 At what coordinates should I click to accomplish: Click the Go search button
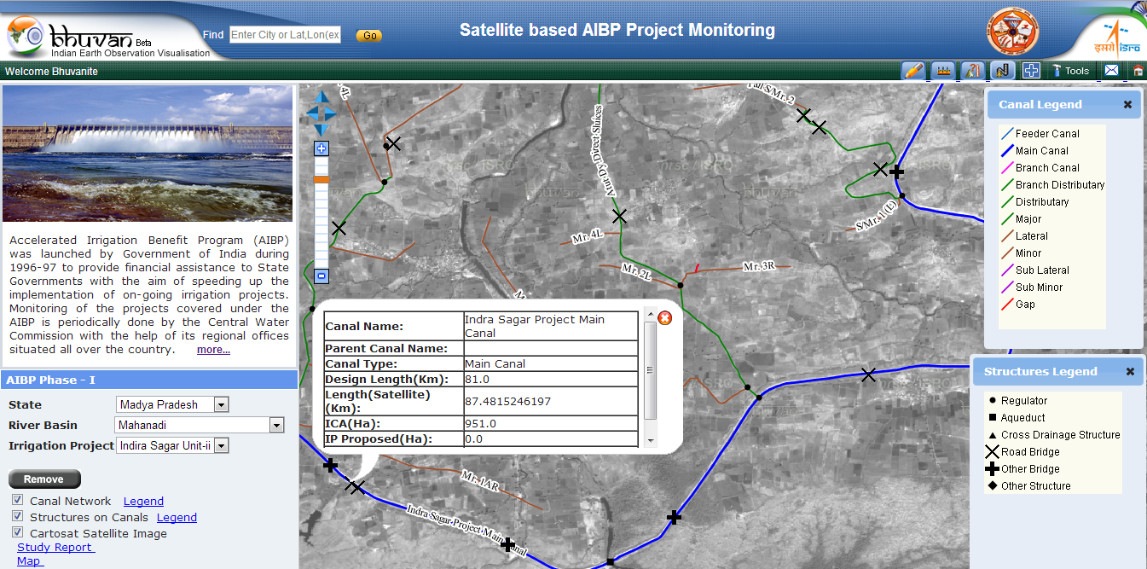pyautogui.click(x=369, y=36)
